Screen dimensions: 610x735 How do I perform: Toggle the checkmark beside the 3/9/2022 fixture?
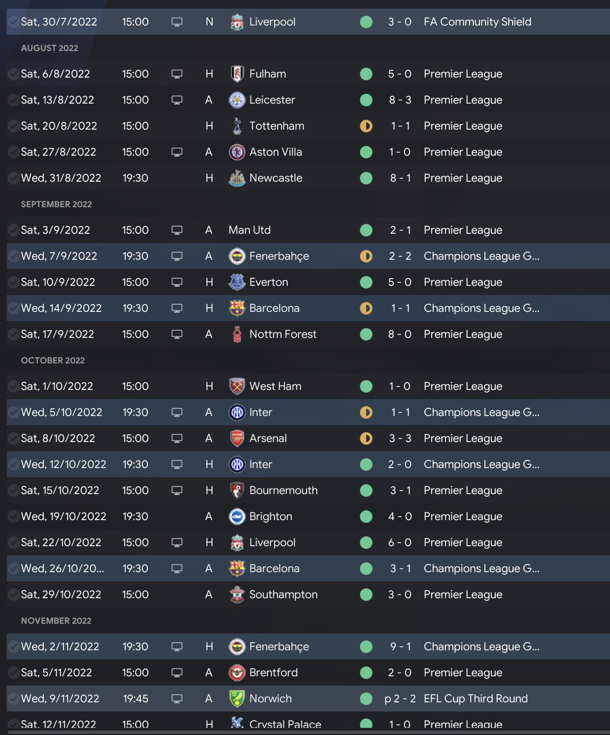[13, 230]
